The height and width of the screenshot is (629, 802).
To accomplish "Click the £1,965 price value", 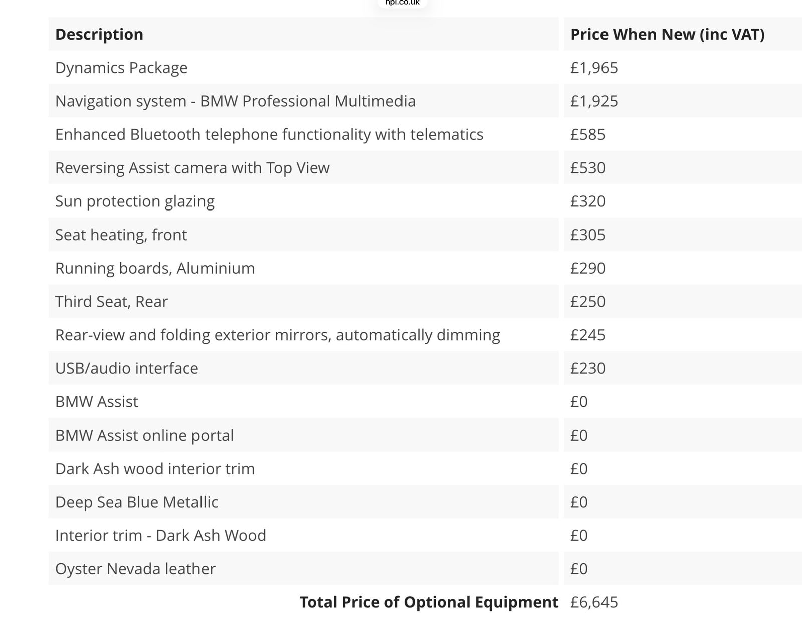I will (x=594, y=68).
